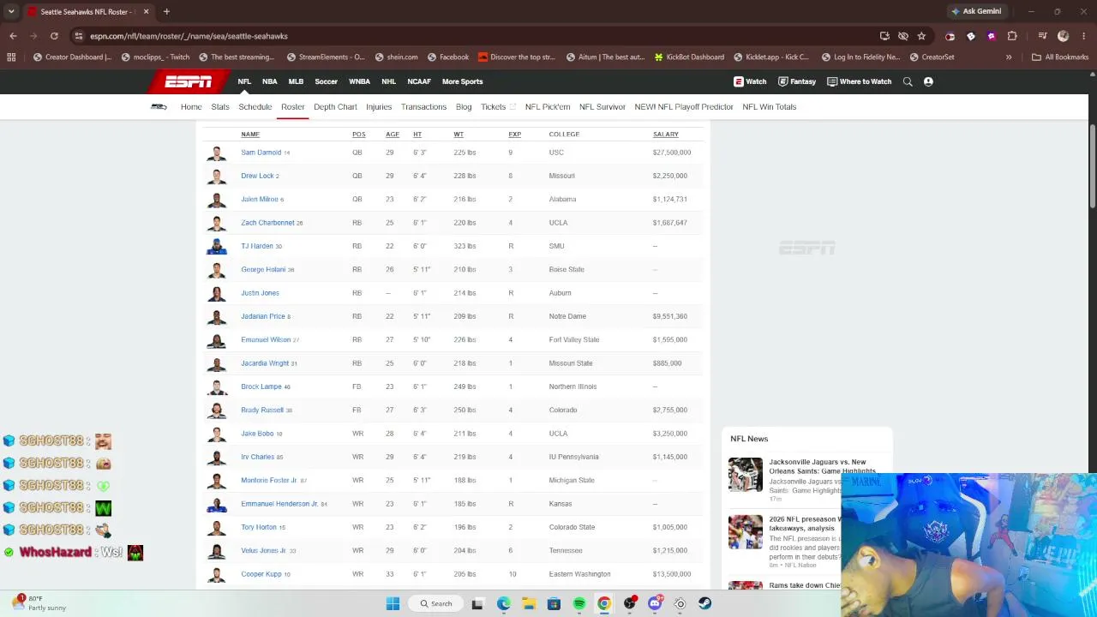Open Sam Darnold's player page
Image resolution: width=1097 pixels, height=617 pixels.
tap(261, 153)
